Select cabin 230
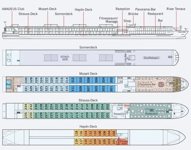 (x=36, y=107)
